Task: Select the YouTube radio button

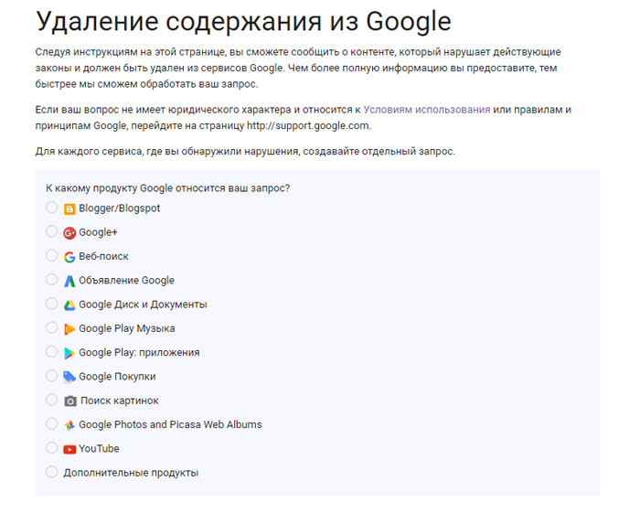Action: click(x=51, y=448)
